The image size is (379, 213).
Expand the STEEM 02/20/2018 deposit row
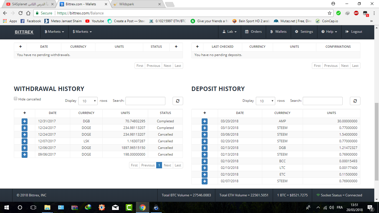[x=204, y=141]
